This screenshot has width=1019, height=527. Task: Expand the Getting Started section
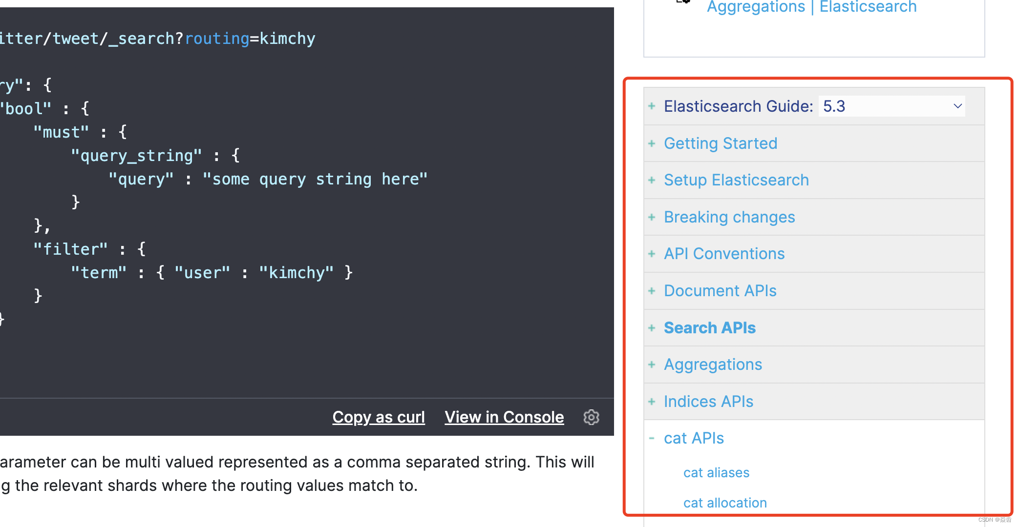pyautogui.click(x=652, y=143)
